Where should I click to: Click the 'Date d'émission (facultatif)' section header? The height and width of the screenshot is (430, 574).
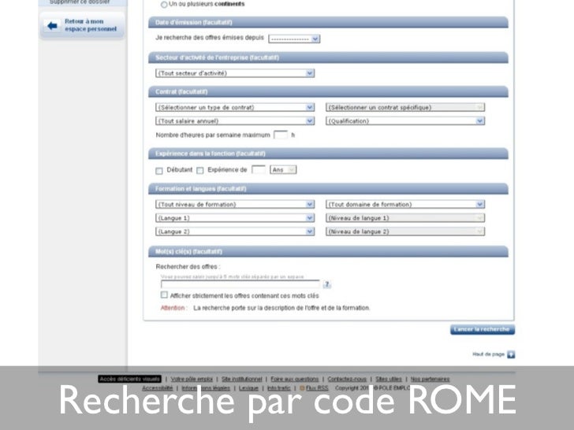[x=328, y=22]
